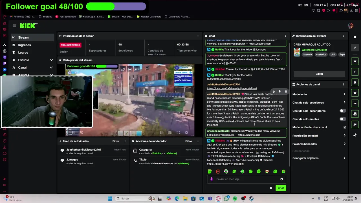Open Feed de actividades options menu
The image size is (361, 203).
(125, 141)
